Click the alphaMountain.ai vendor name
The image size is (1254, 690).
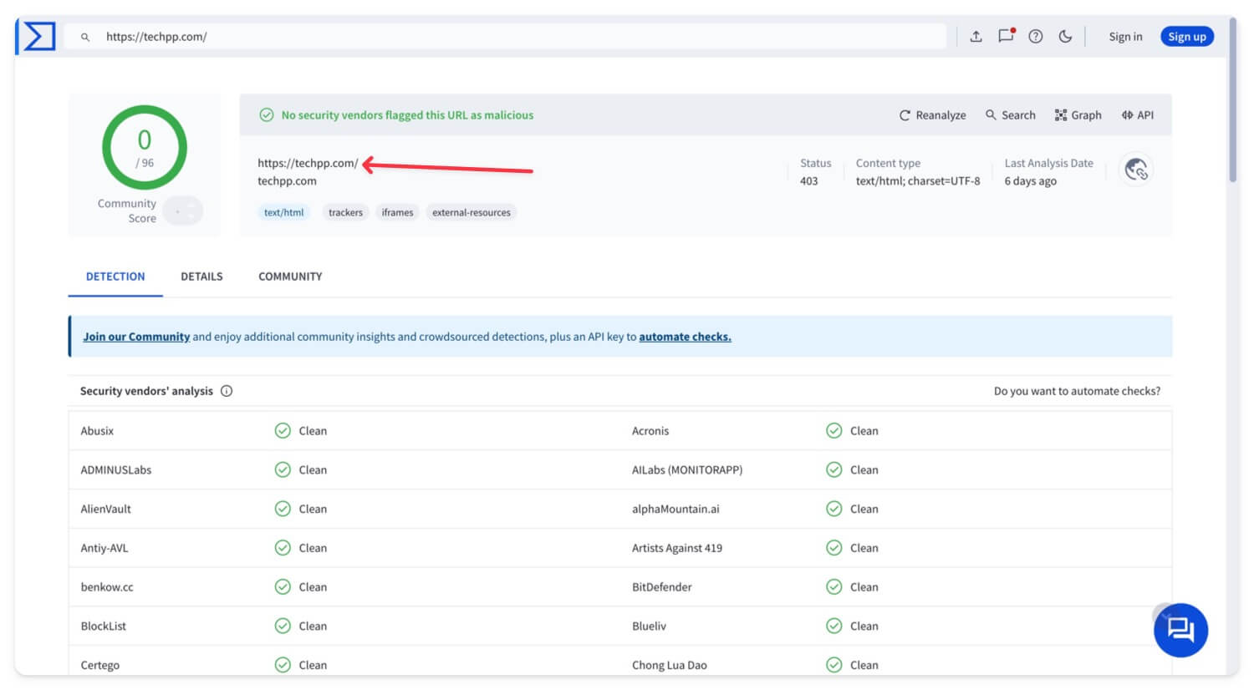[x=675, y=509]
